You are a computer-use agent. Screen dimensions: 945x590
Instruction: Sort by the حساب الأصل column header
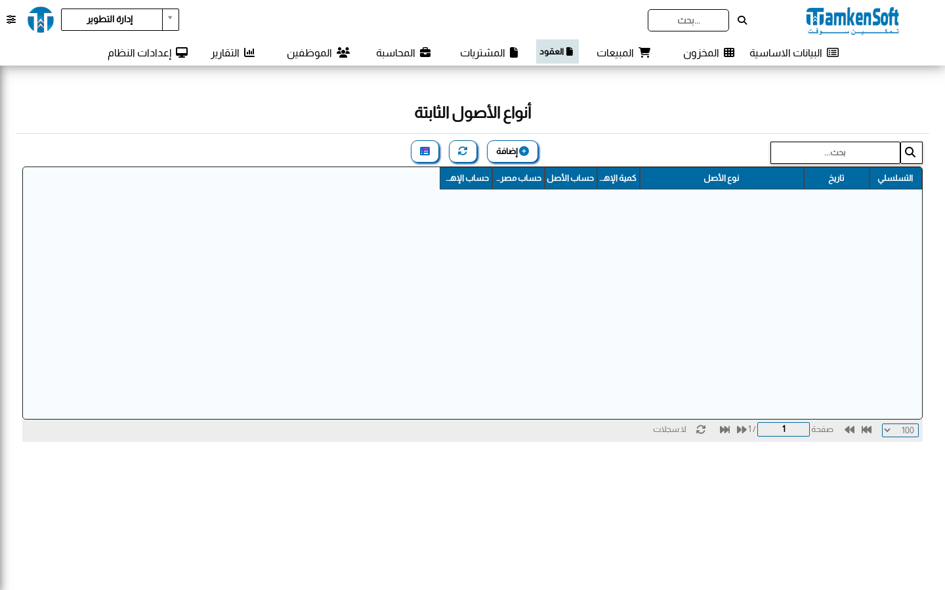click(x=571, y=178)
